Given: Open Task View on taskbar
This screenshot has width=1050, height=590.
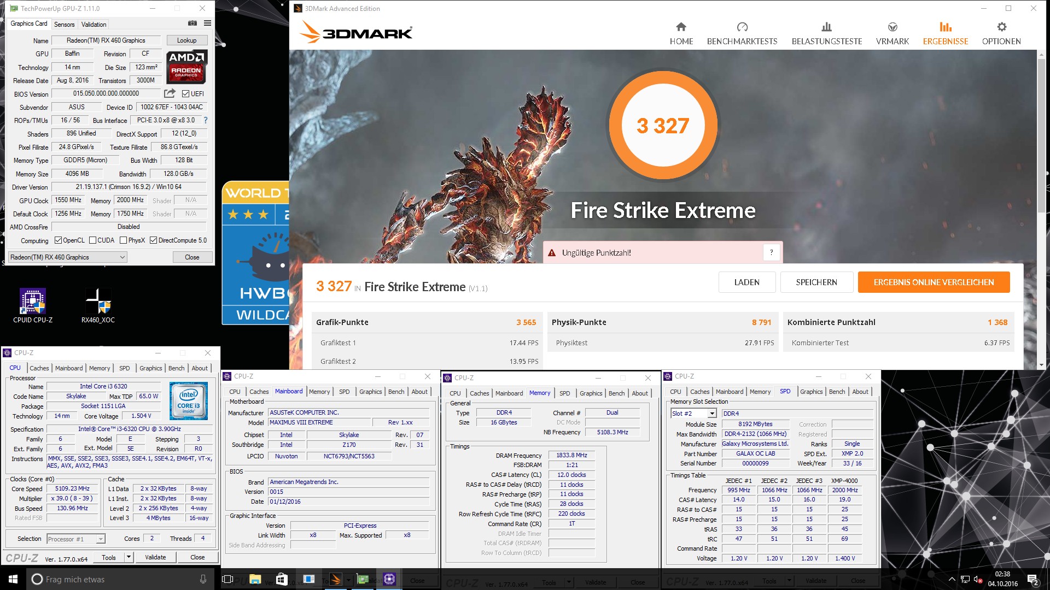Looking at the screenshot, I should [x=228, y=579].
